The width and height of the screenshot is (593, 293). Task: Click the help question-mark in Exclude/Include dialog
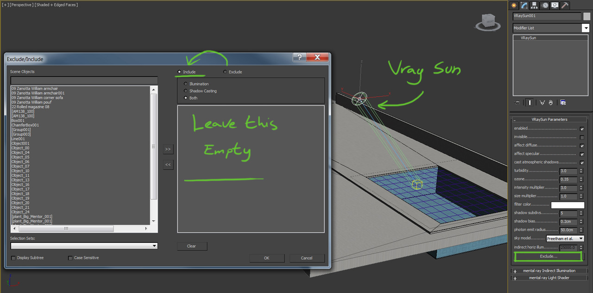[299, 57]
